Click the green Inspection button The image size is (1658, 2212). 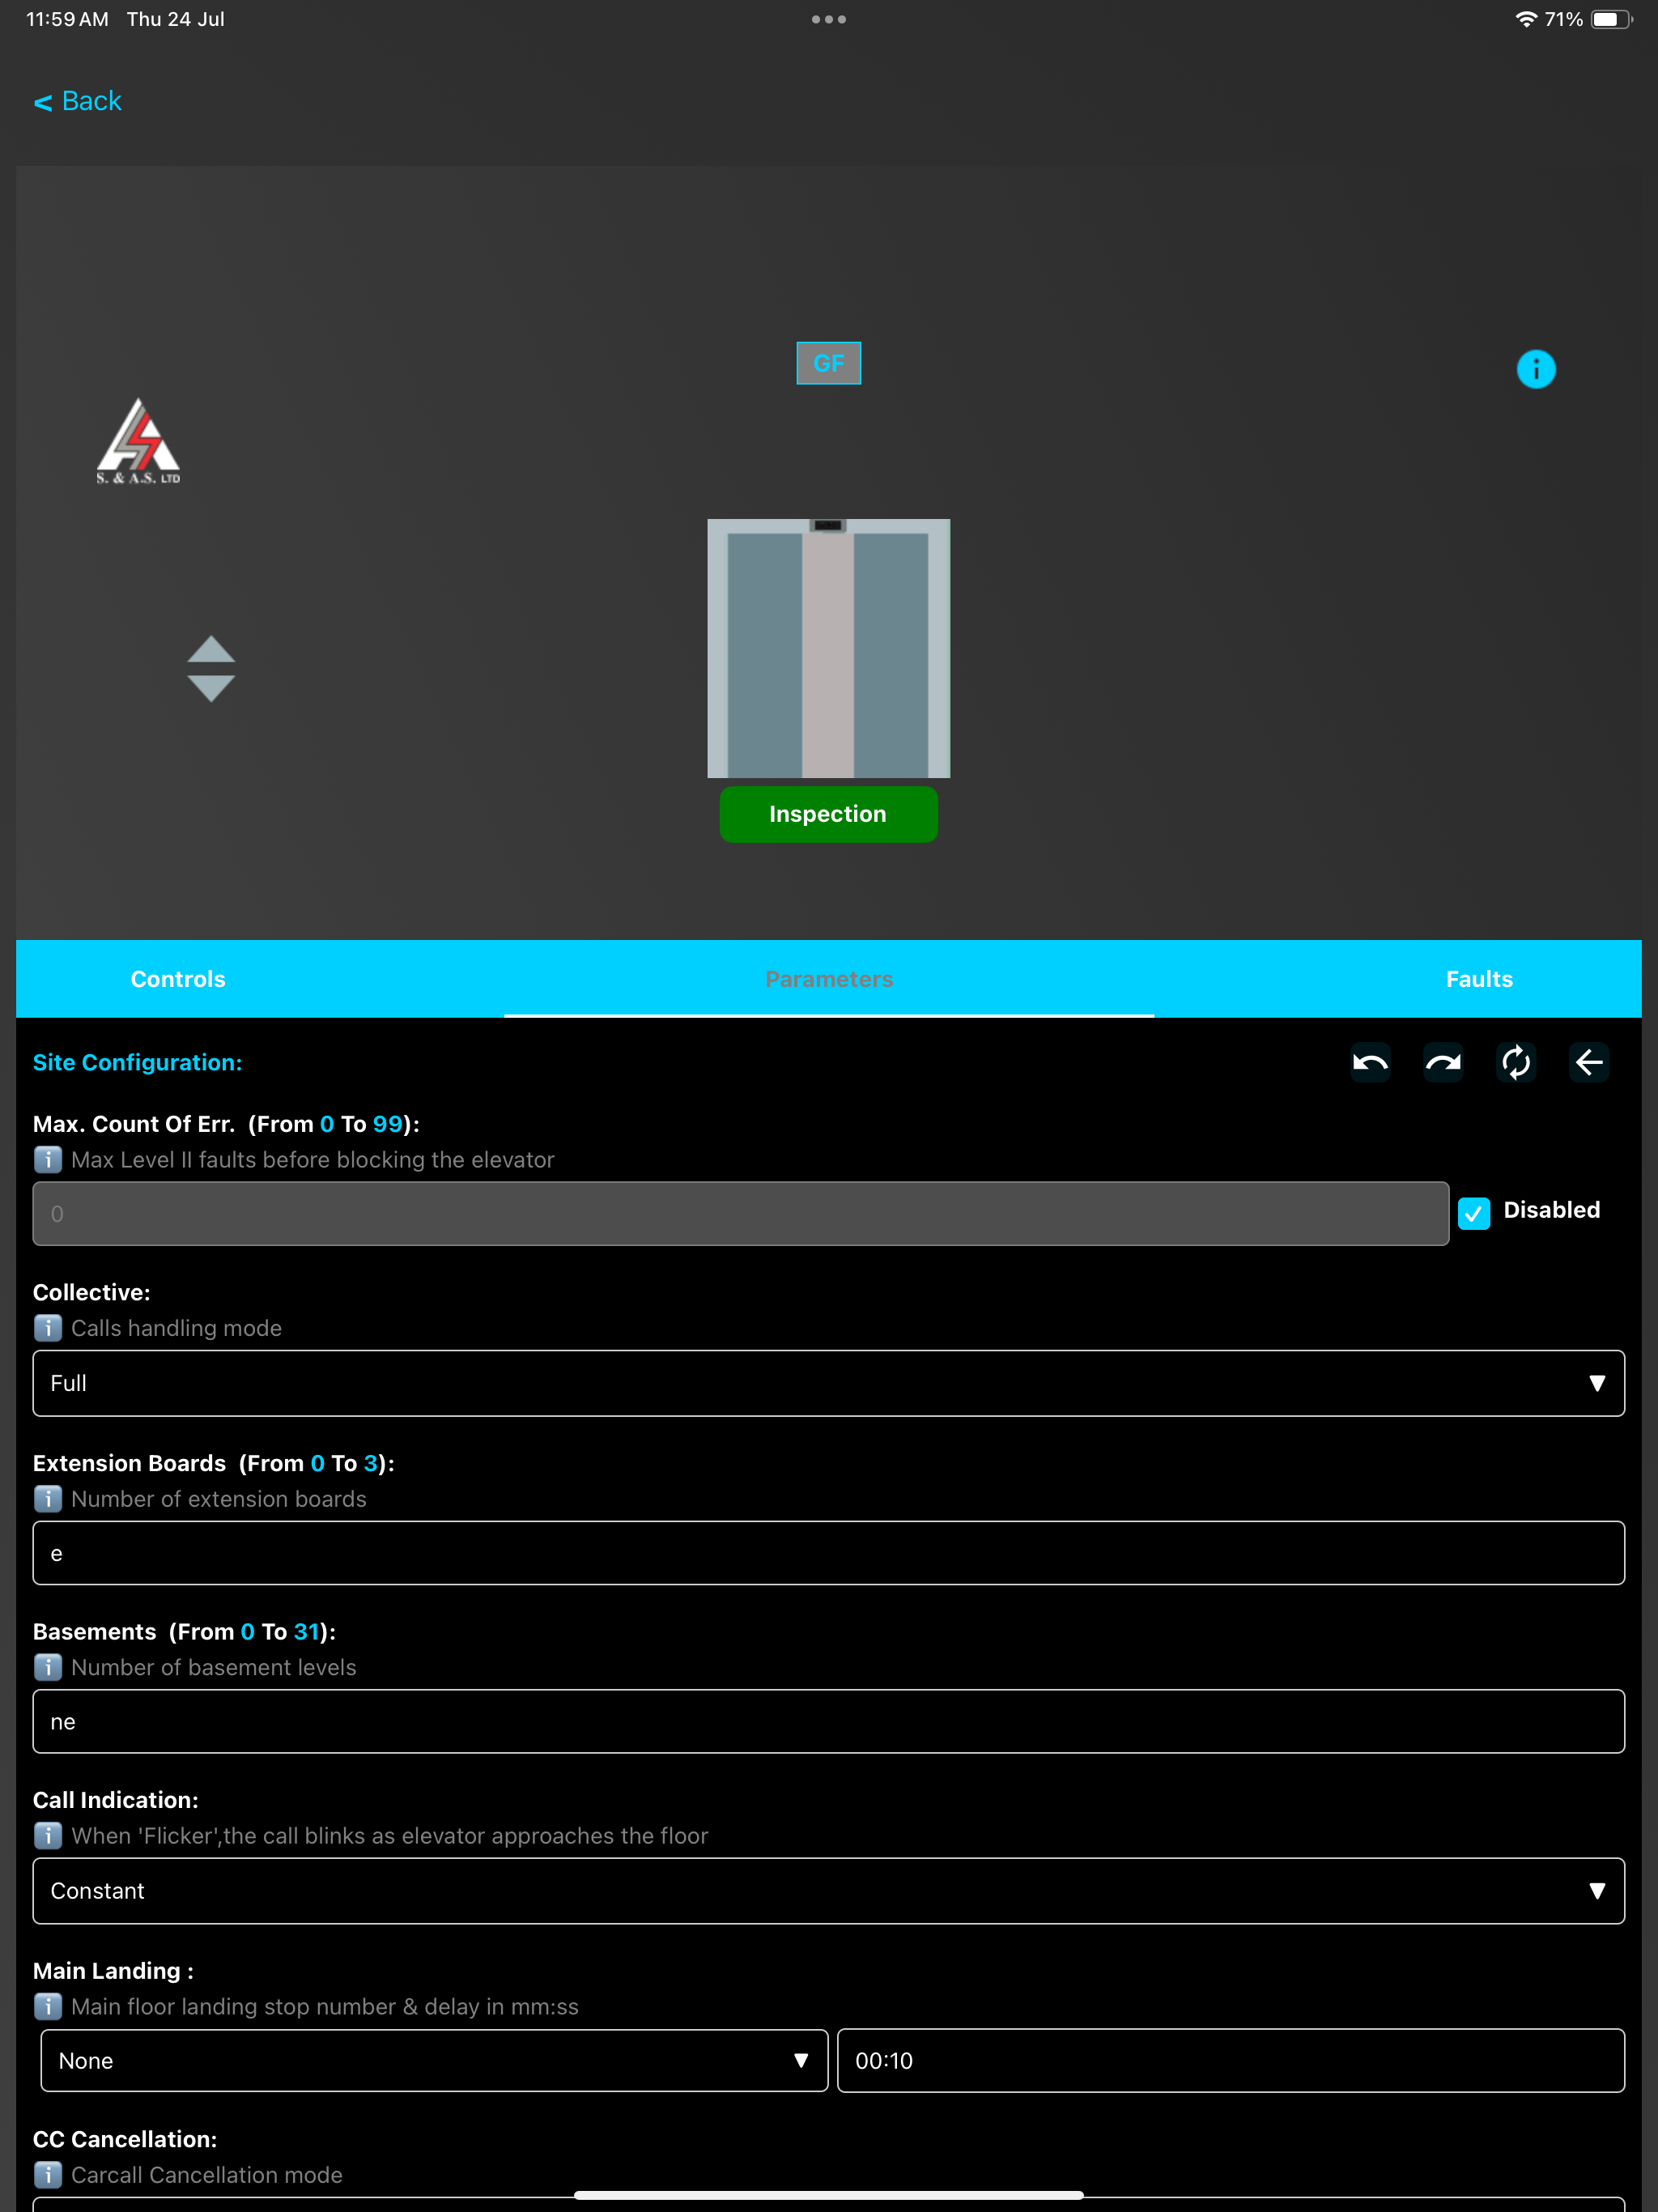(828, 814)
